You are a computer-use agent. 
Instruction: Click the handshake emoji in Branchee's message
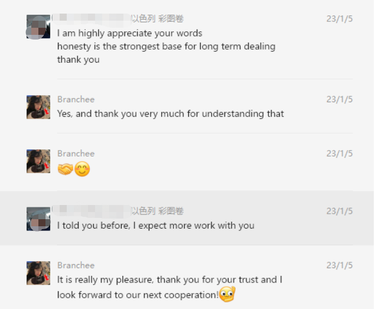(x=65, y=170)
